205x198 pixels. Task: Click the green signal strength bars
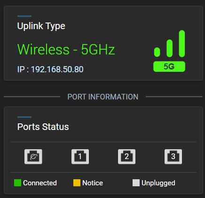[169, 44]
